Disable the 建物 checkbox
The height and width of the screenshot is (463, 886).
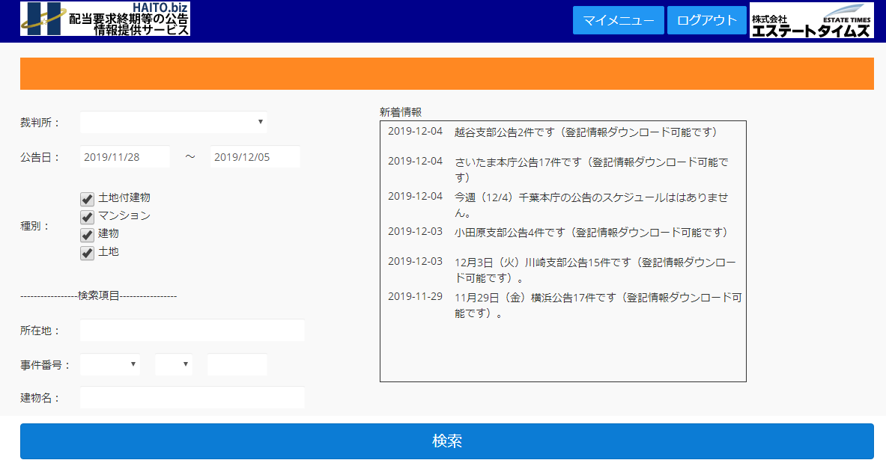(87, 235)
